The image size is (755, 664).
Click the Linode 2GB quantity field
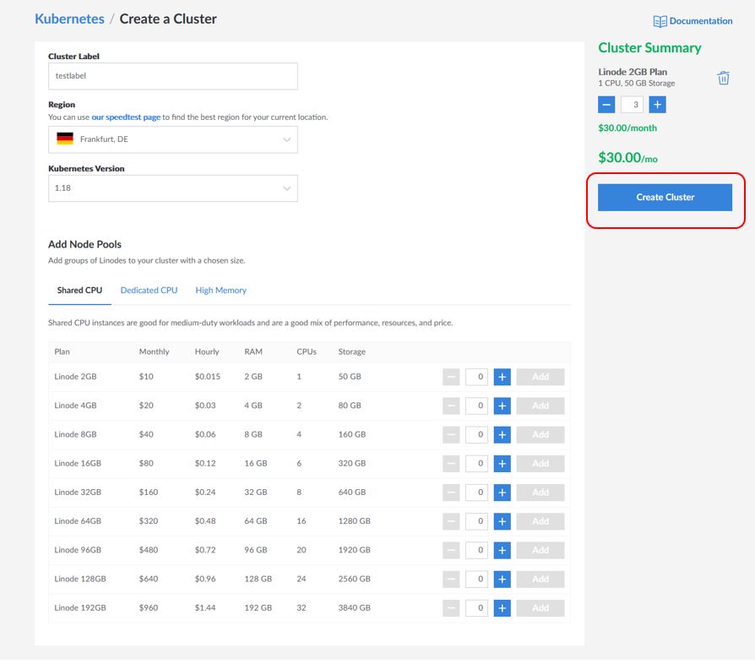point(476,377)
